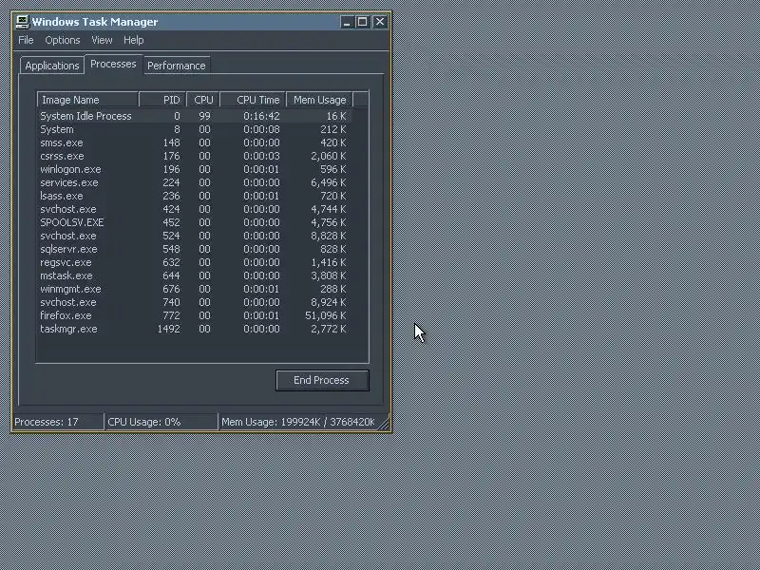Screen dimensions: 760x570
Task: Maximize the Task Manager window
Action: pos(363,22)
